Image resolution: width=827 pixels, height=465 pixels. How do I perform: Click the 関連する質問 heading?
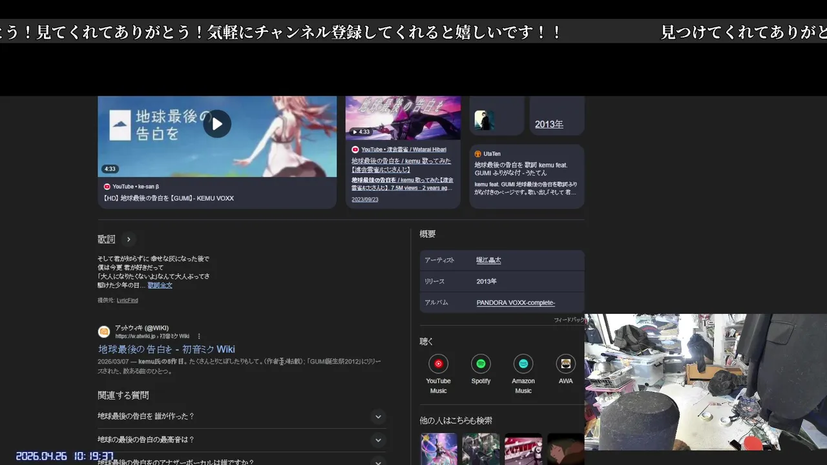[x=123, y=395]
